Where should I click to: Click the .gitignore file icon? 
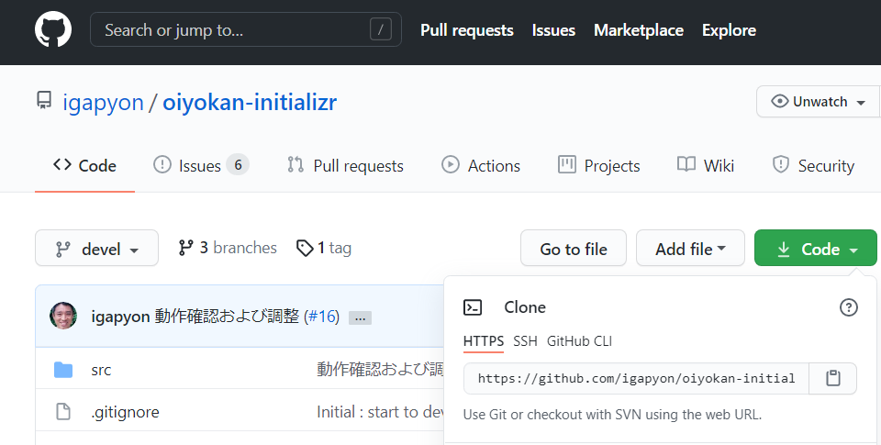[x=63, y=412]
